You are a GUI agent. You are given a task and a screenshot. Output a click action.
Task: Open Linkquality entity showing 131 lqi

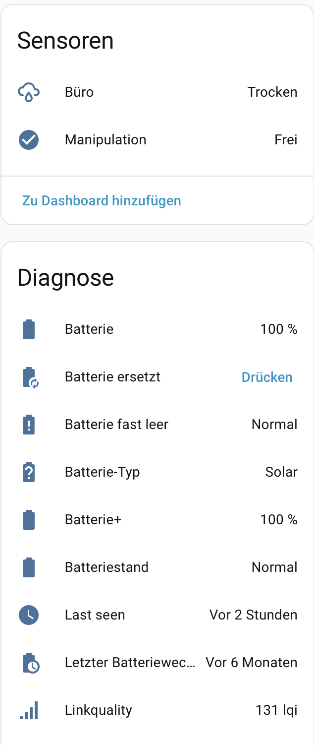pos(157,710)
